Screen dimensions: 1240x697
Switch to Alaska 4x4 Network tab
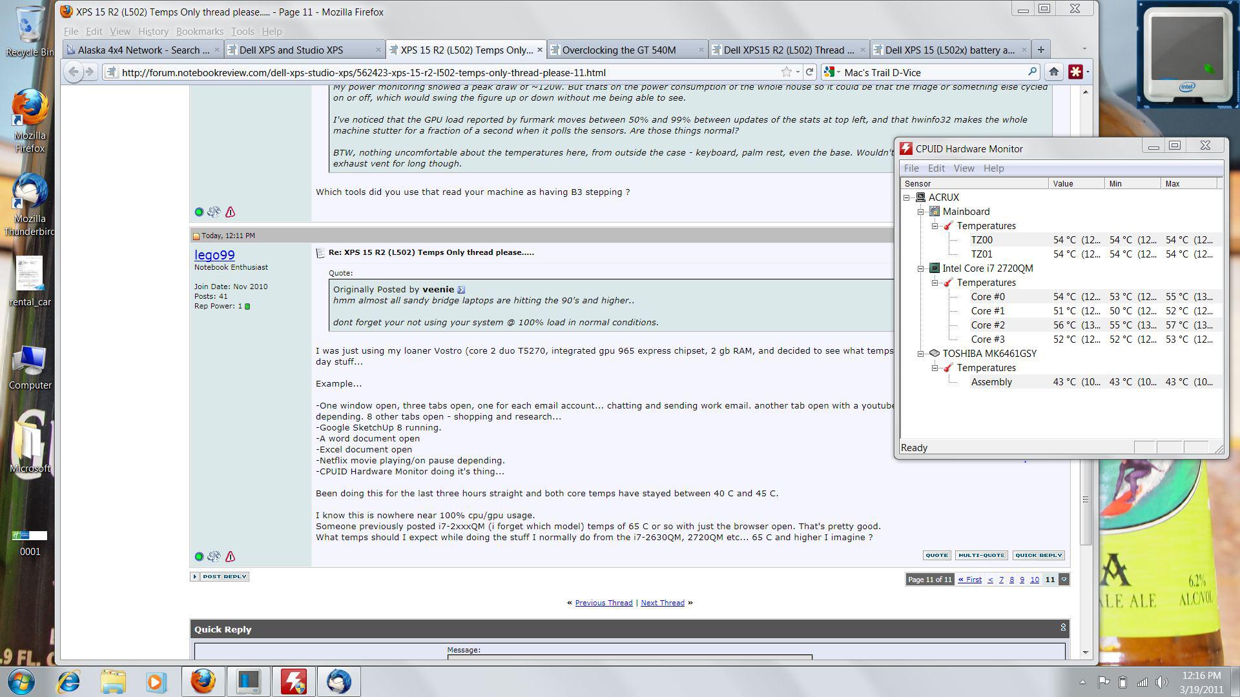click(143, 50)
